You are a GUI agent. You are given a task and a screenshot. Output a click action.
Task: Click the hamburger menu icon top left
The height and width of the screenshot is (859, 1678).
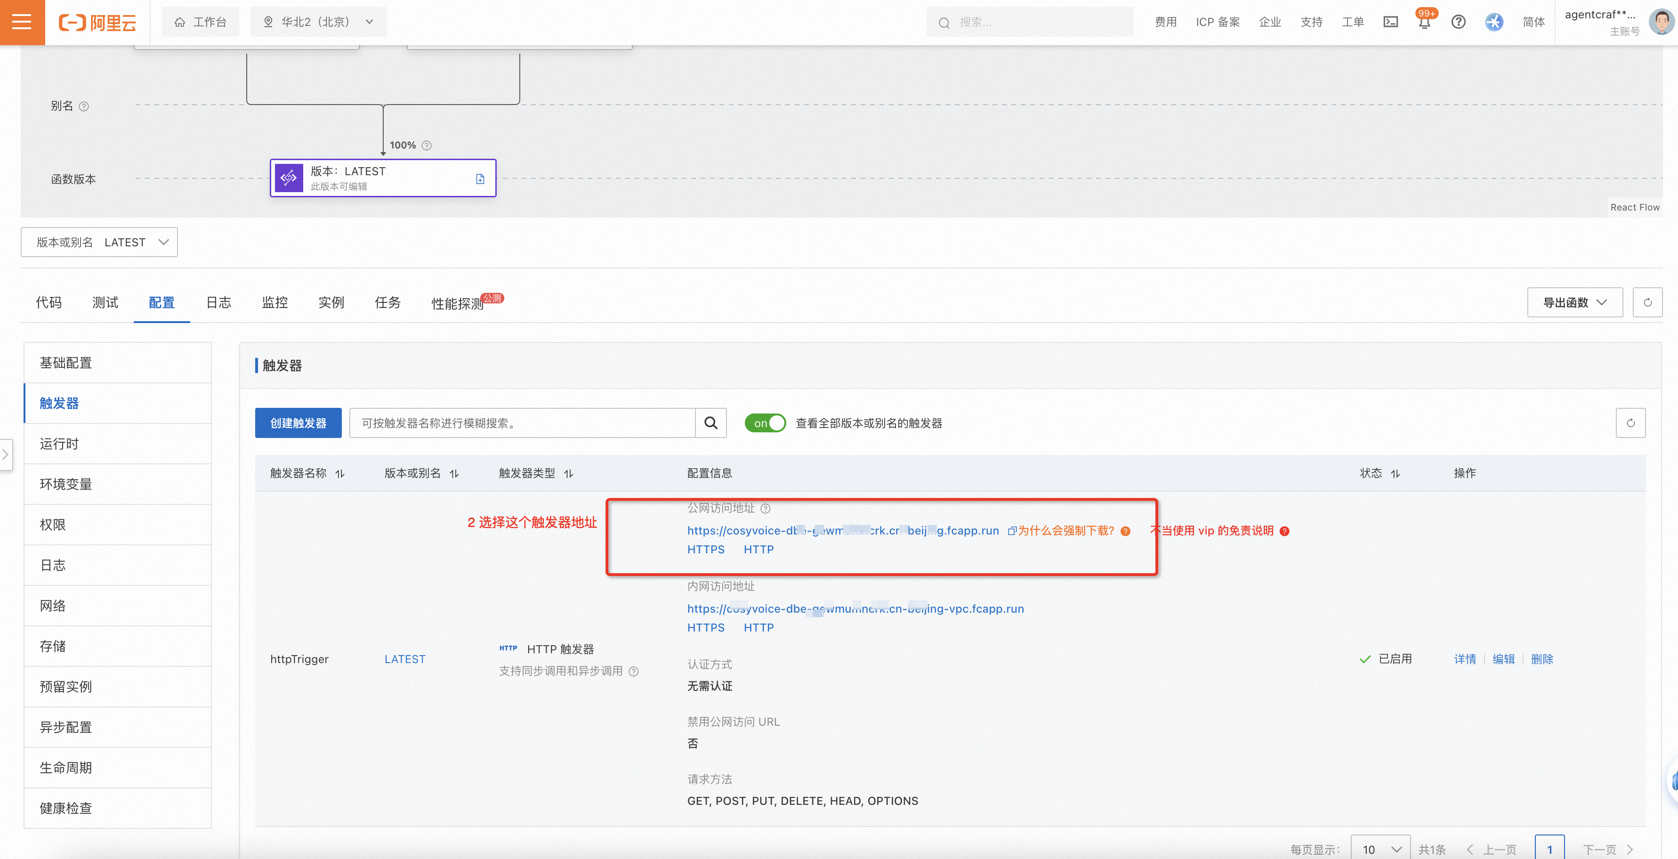(x=22, y=22)
